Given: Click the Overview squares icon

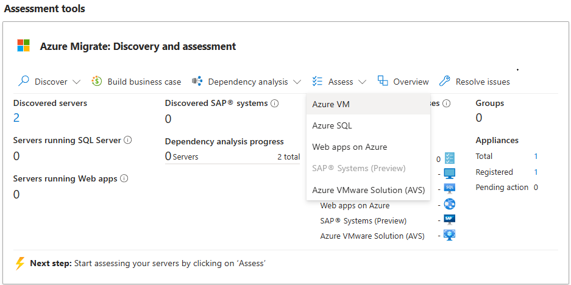Looking at the screenshot, I should pos(383,81).
